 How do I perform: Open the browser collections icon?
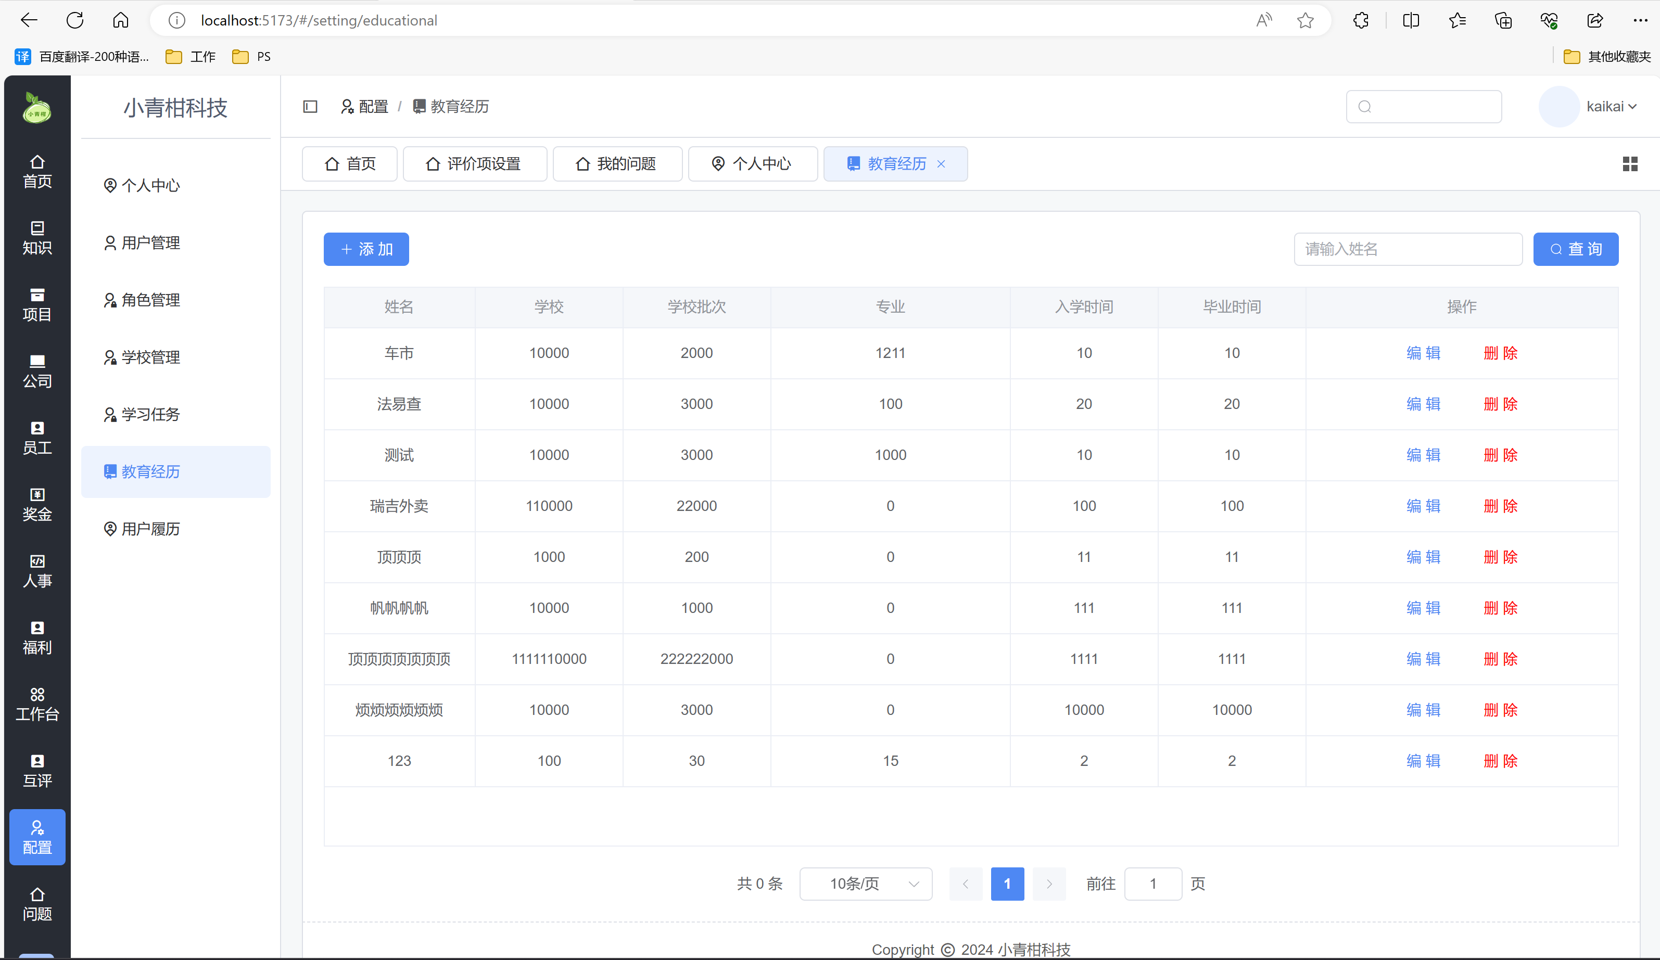tap(1503, 20)
